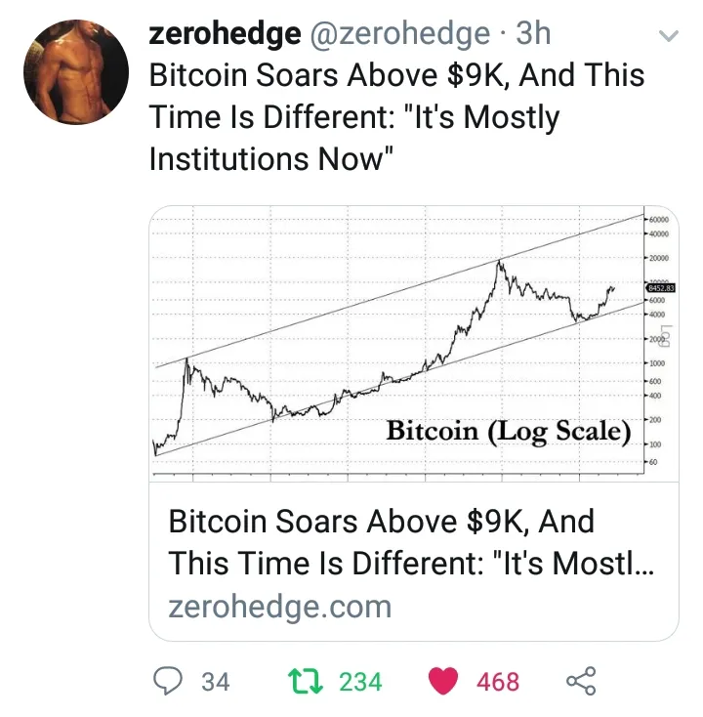Image resolution: width=703 pixels, height=717 pixels.
Task: Click the reply count 34
Action: tap(215, 682)
